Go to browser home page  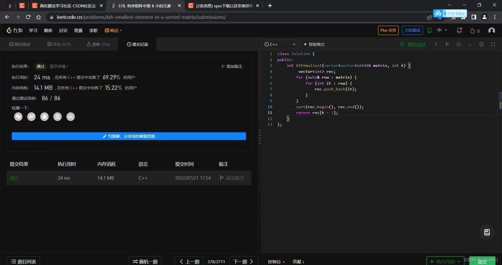pyautogui.click(x=38, y=17)
